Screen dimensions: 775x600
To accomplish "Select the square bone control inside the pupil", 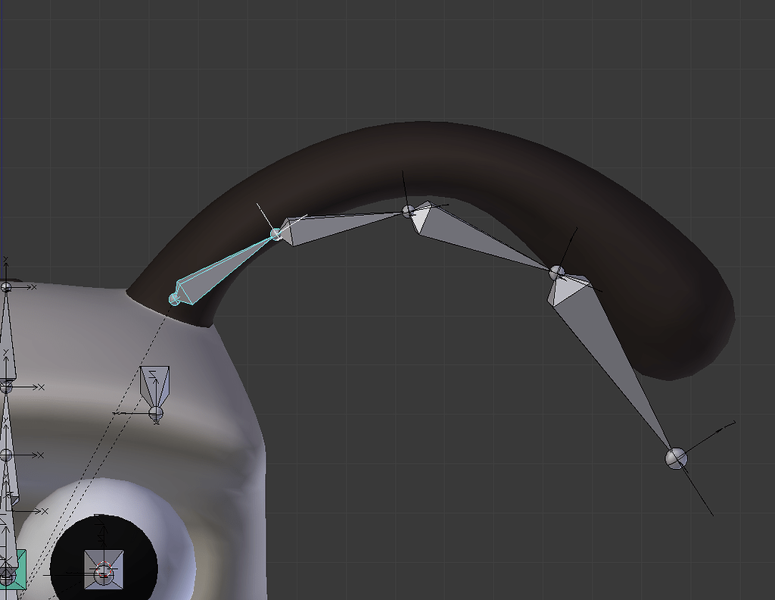I will click(103, 570).
